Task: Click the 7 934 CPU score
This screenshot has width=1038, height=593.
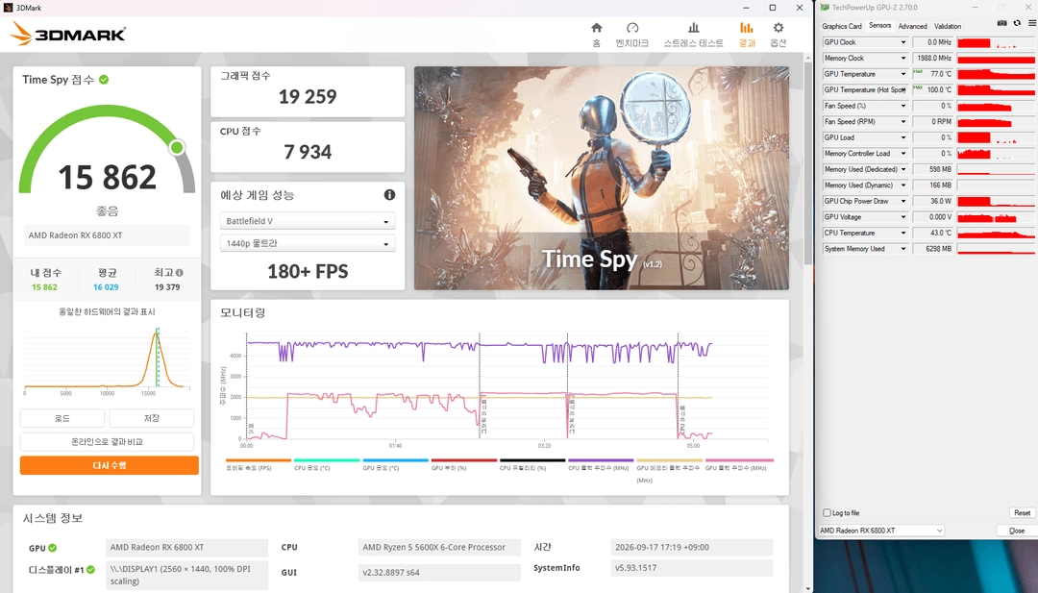Action: (308, 152)
